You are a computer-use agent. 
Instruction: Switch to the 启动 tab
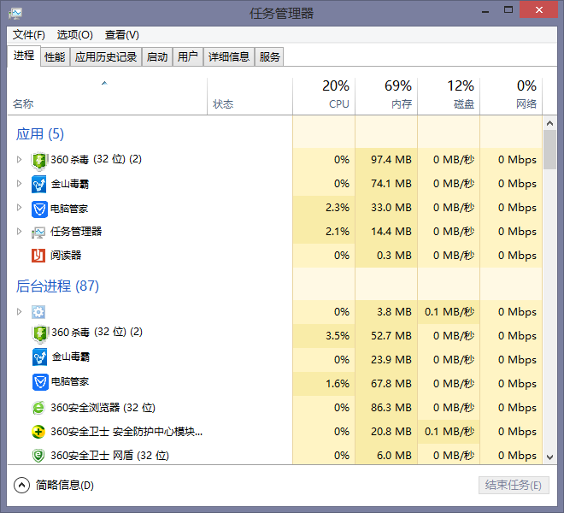tap(157, 57)
